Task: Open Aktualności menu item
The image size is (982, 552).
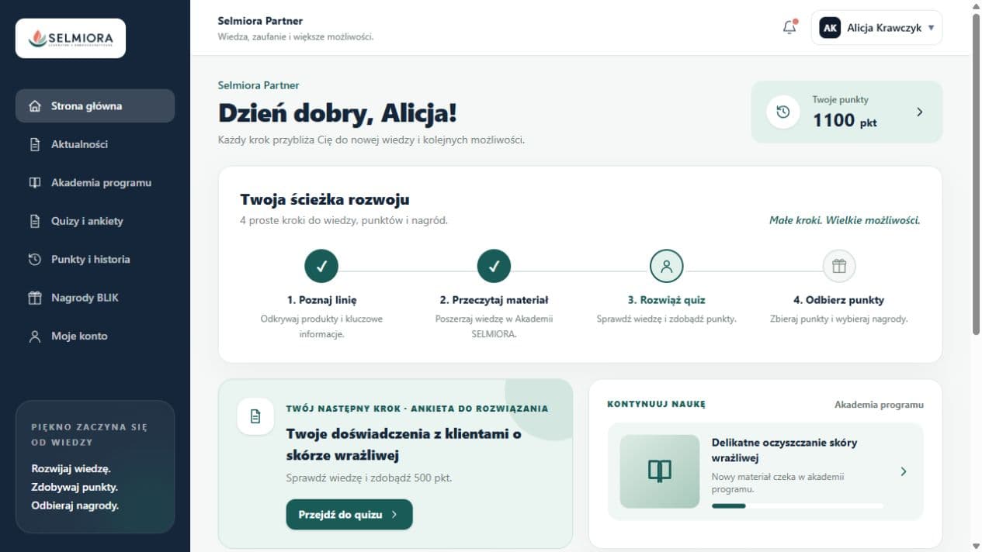Action: (95, 144)
